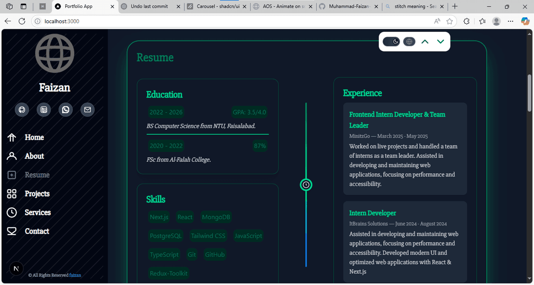
Task: Click the About person icon in sidebar
Action: coord(11,156)
